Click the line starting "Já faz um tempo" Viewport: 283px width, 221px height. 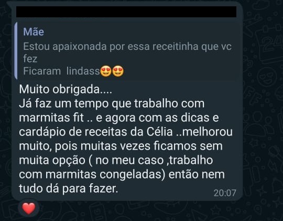[x=112, y=104]
